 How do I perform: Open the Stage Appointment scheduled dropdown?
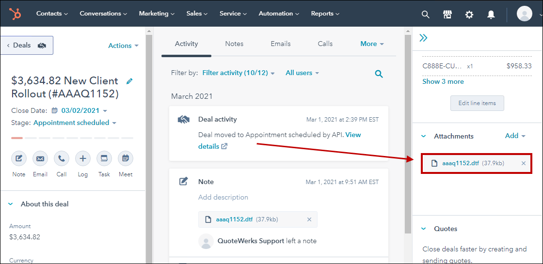tap(75, 123)
